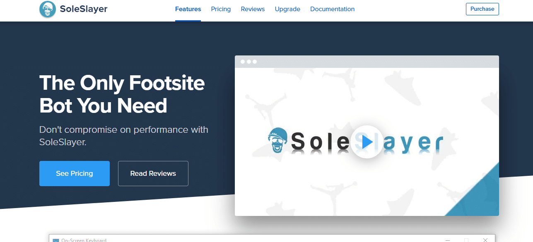Open the Features nav tab

[x=188, y=9]
